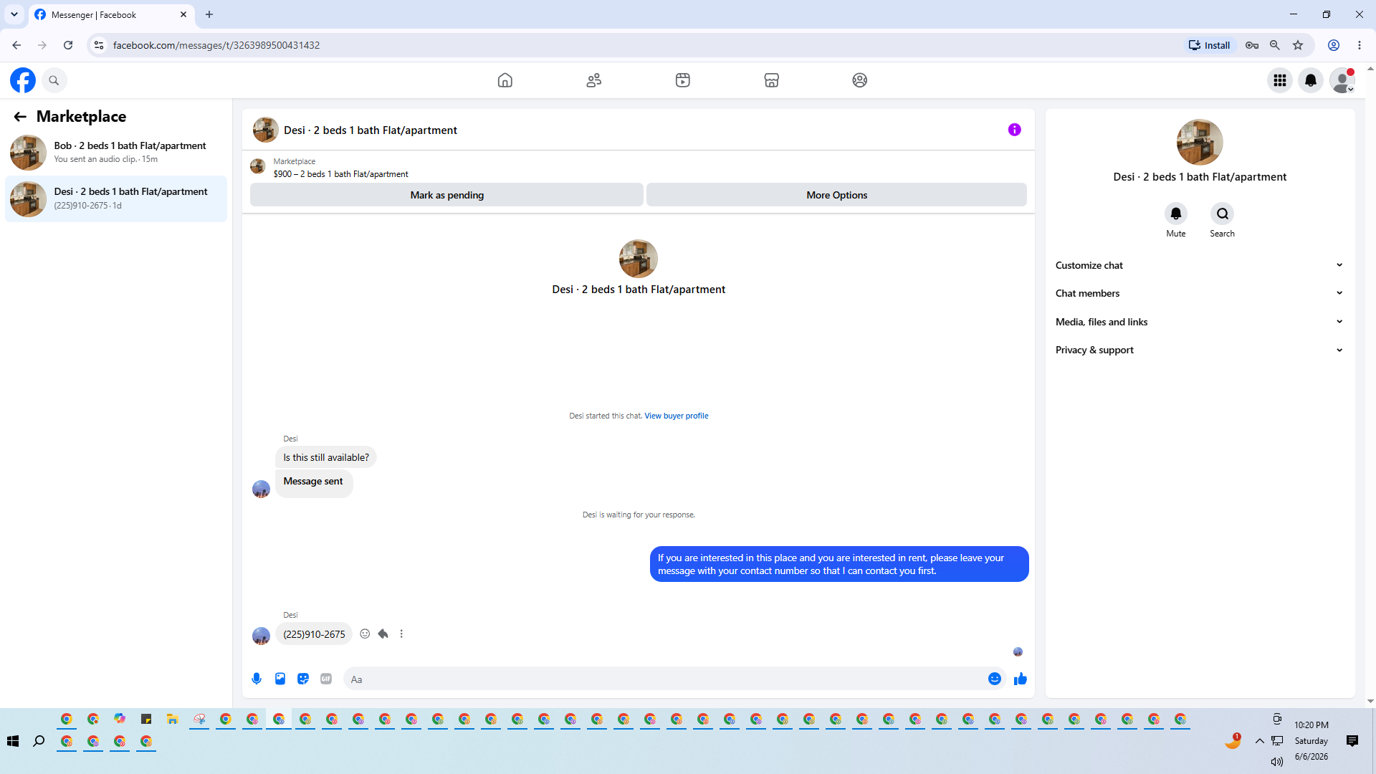Bookmark this page with star icon
1376x774 pixels.
[x=1298, y=45]
